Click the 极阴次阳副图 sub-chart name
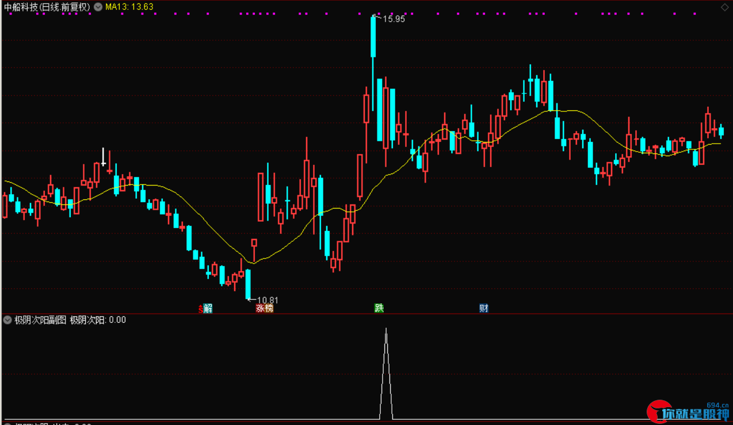This screenshot has height=425, width=733. coord(40,320)
